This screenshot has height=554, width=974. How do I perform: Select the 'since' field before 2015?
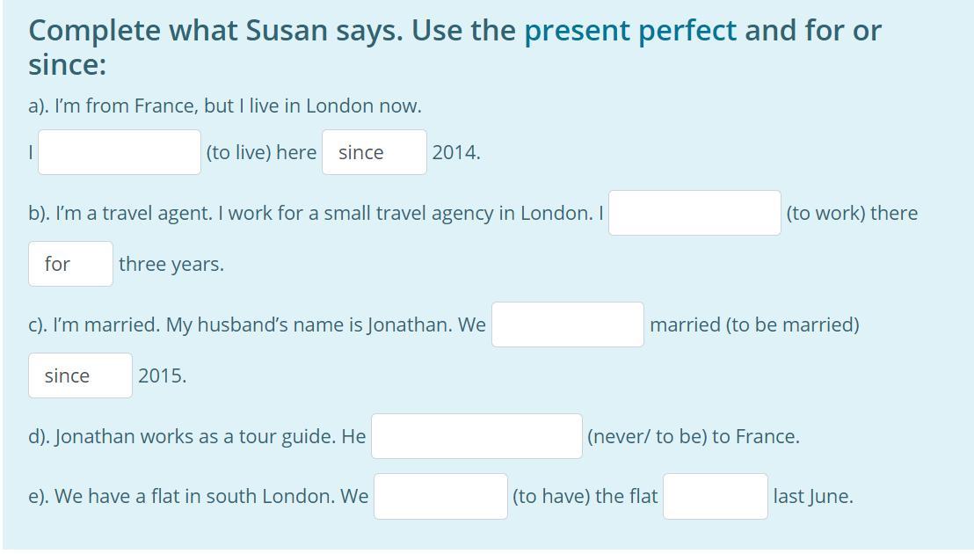80,375
